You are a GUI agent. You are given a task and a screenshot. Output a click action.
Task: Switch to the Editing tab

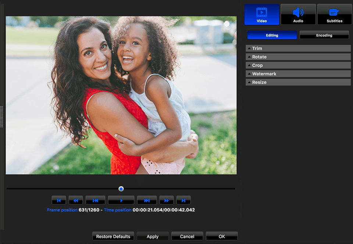272,35
